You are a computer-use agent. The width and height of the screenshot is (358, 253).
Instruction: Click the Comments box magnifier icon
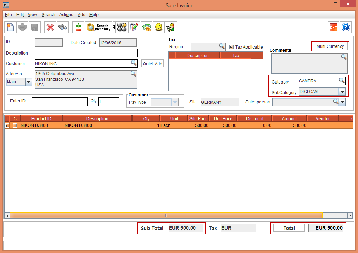(x=344, y=57)
